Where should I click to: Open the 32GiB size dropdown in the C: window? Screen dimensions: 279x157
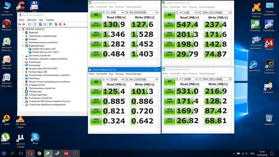(191, 79)
